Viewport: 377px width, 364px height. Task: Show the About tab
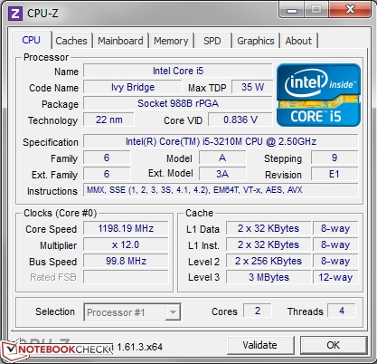(x=298, y=41)
